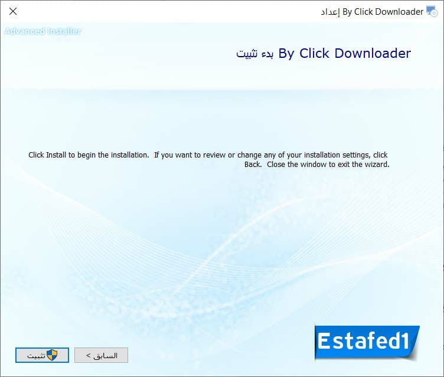The width and height of the screenshot is (444, 377).
Task: Click the 'Click Install to begin the installation' text
Action: pos(208,160)
